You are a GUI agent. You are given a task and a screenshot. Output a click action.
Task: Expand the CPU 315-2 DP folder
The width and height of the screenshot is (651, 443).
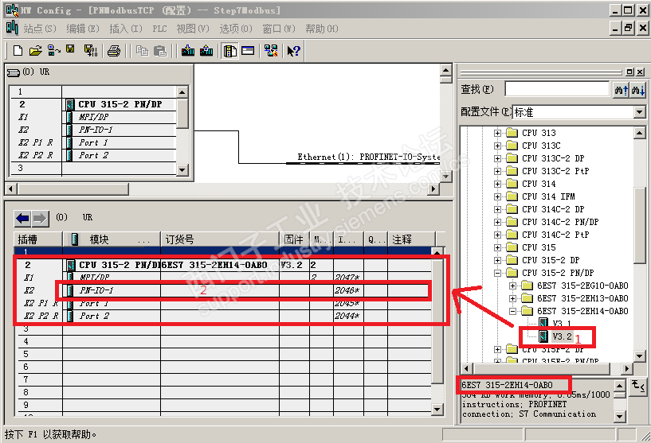pos(497,260)
